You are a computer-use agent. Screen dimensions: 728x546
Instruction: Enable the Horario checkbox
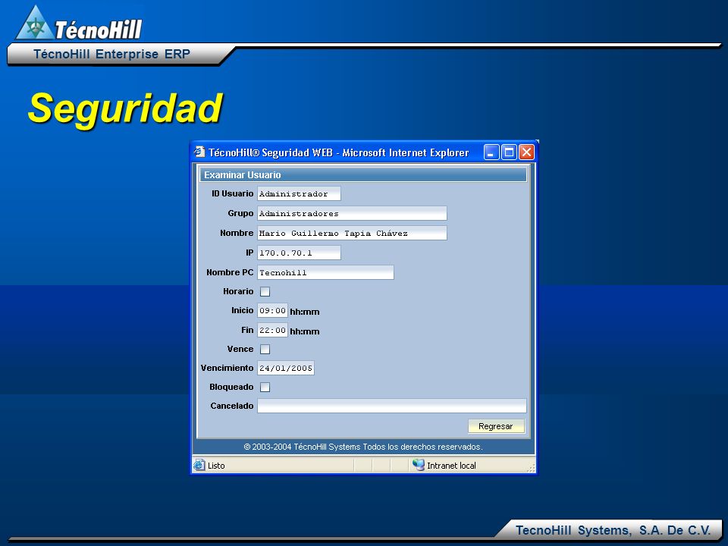pos(265,291)
